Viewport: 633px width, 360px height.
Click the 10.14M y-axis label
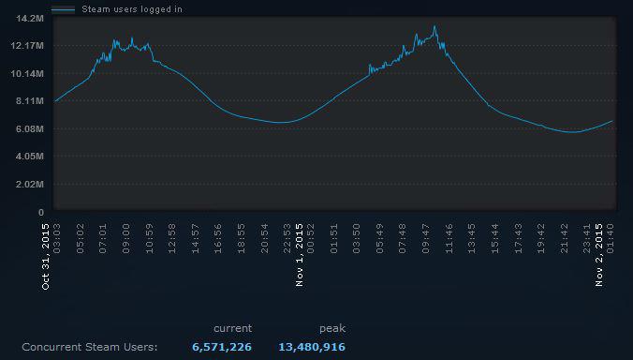pyautogui.click(x=27, y=73)
